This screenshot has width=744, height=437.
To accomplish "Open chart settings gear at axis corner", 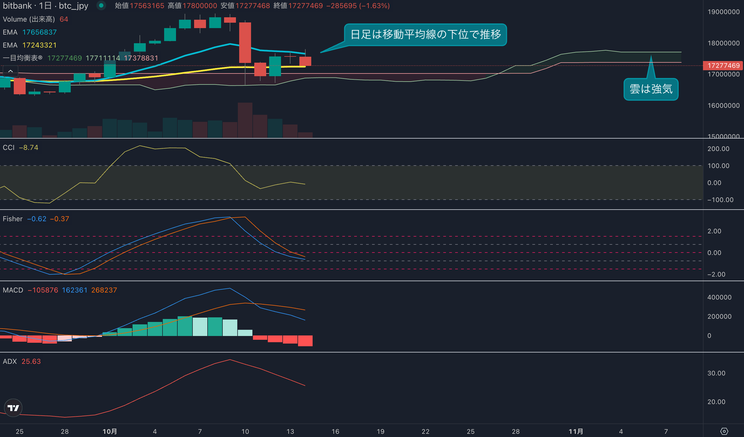I will click(724, 431).
